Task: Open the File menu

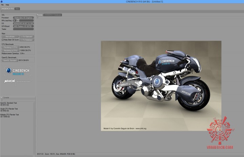Action: pos(2,5)
